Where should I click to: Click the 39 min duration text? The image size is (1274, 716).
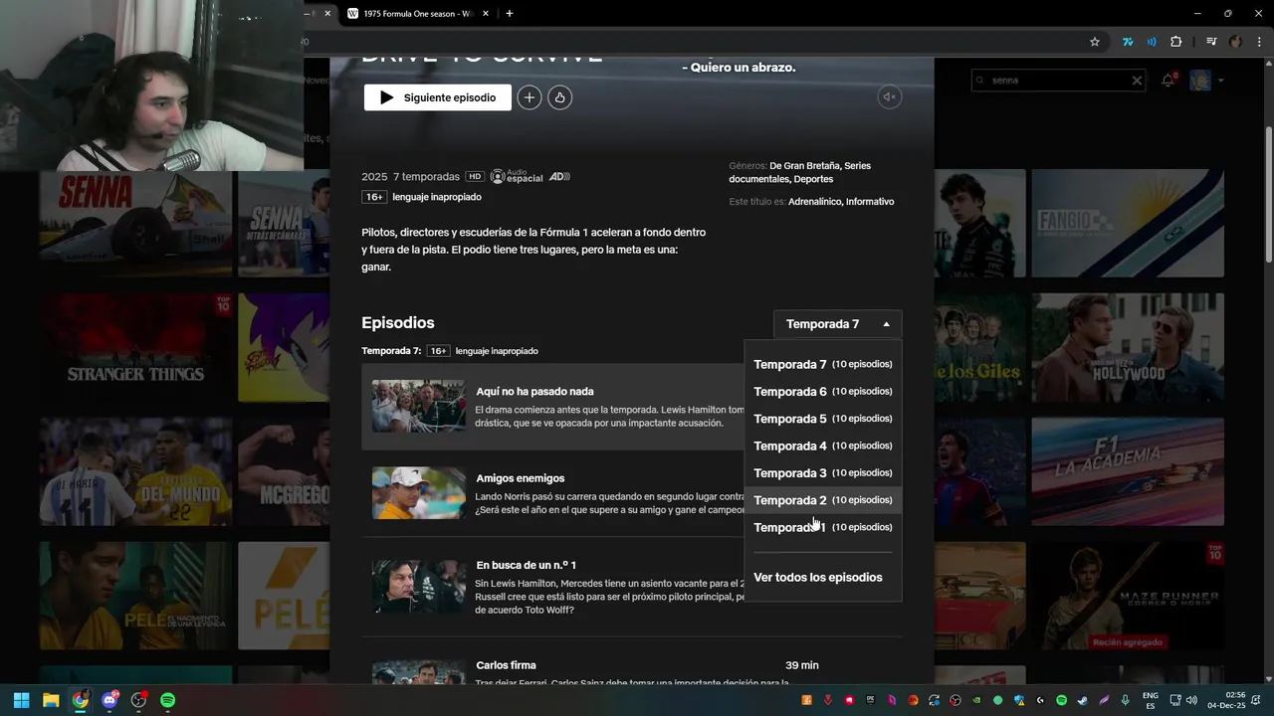[x=801, y=665]
